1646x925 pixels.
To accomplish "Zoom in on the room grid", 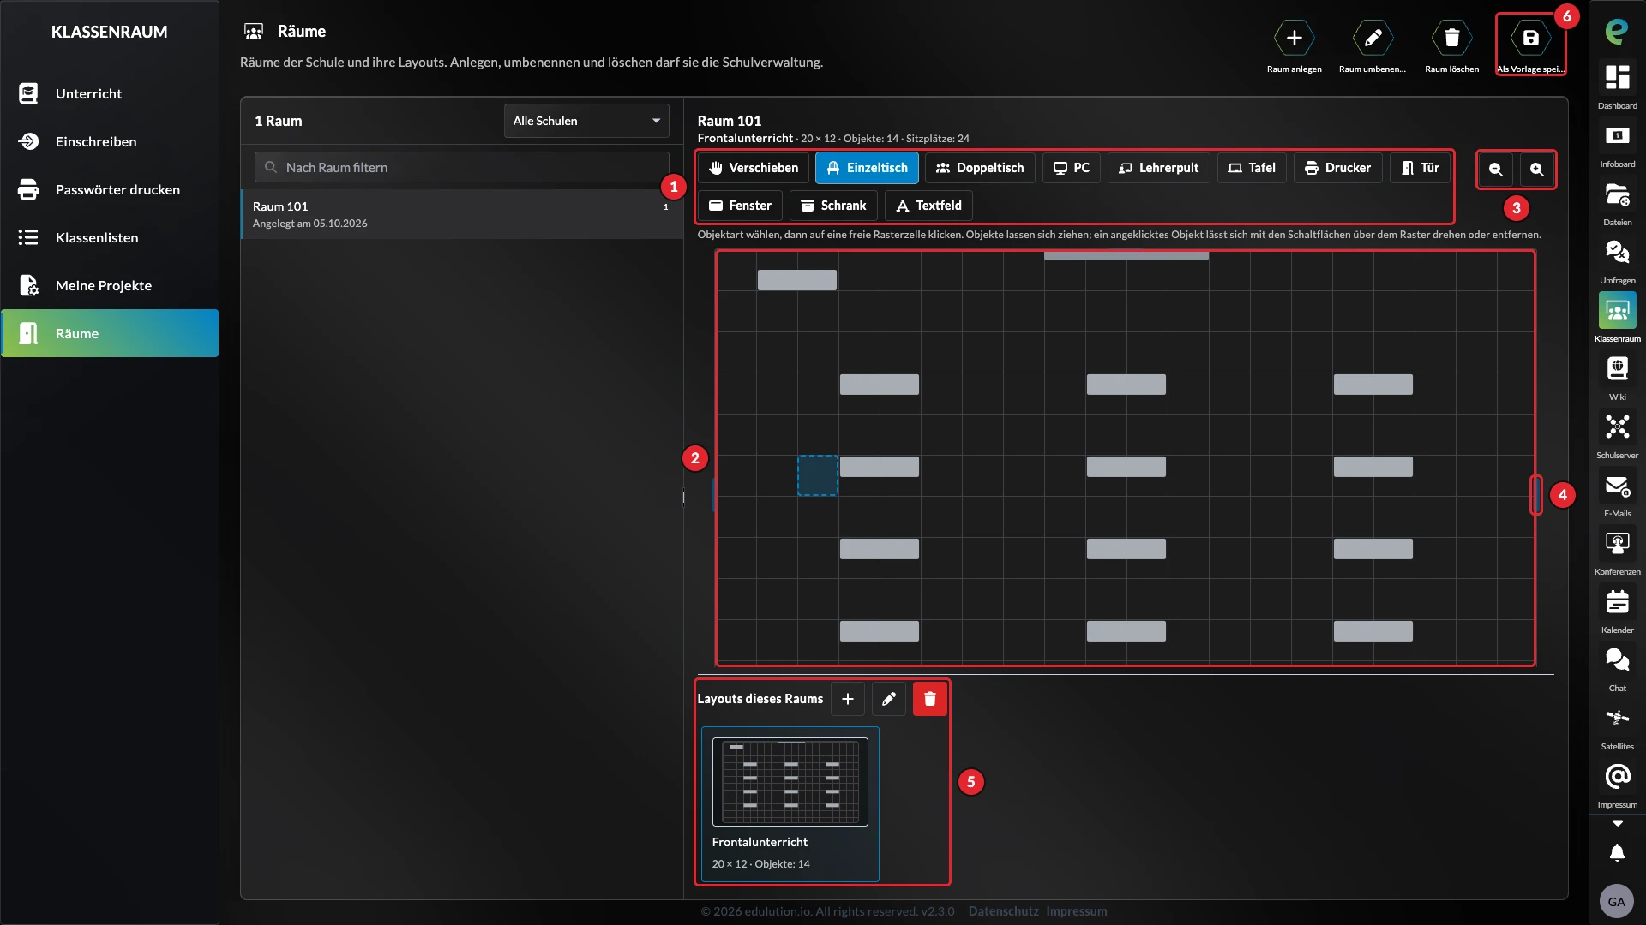I will click(x=1536, y=169).
